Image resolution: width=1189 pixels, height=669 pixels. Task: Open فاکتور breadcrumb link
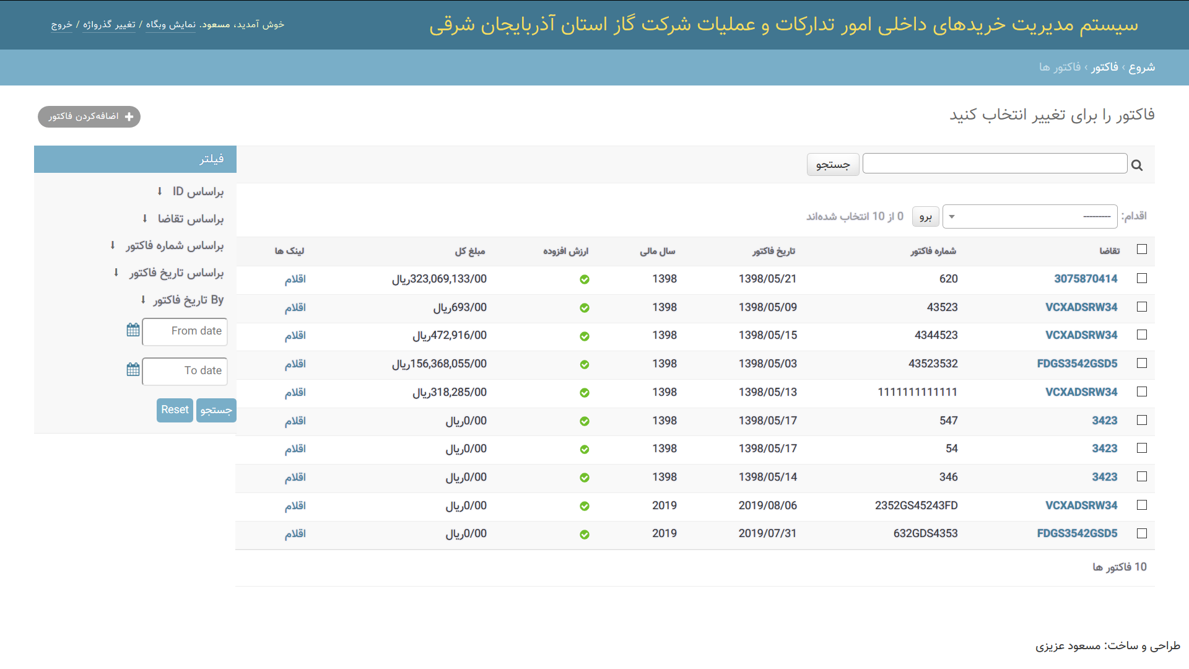[x=1105, y=67]
